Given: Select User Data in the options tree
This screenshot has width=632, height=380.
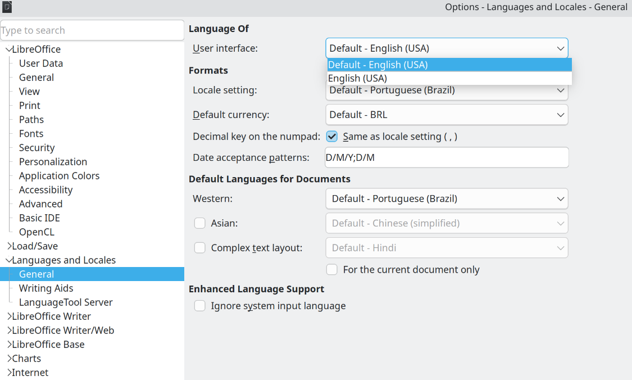Looking at the screenshot, I should pos(40,64).
